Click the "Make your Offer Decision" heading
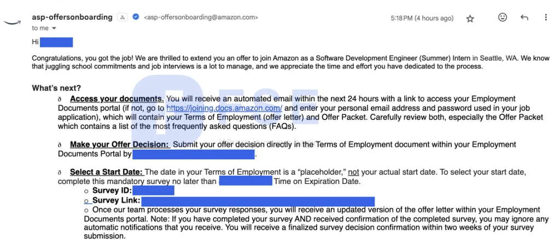 point(119,145)
